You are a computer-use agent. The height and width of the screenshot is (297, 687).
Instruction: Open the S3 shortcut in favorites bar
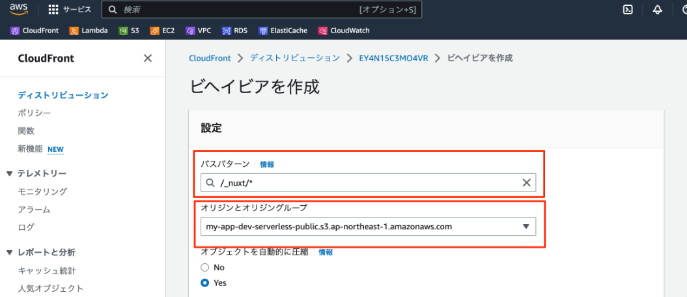129,31
